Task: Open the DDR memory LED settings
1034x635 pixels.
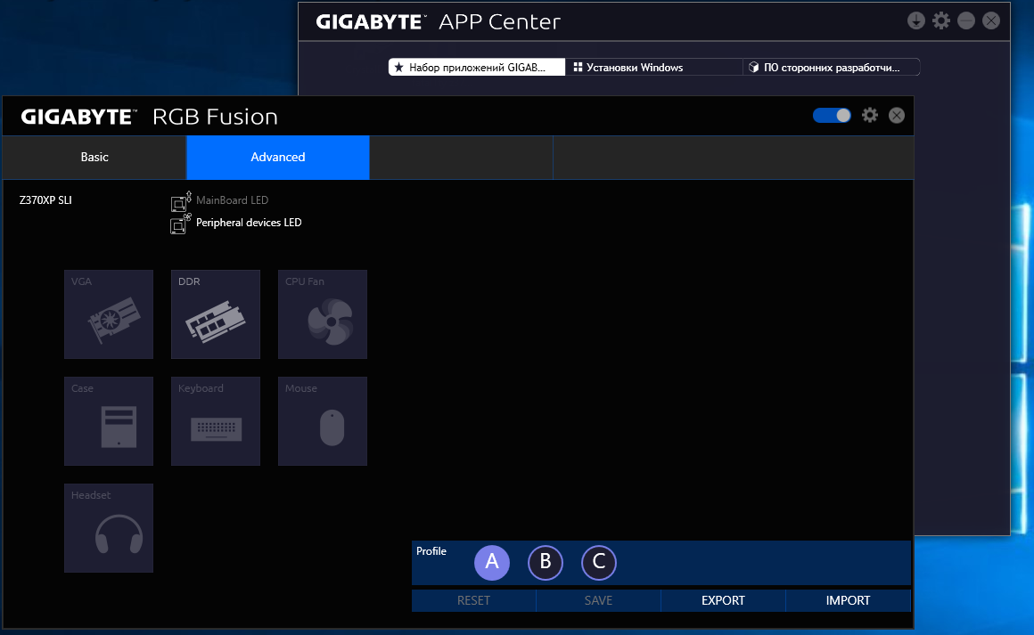Action: 216,314
